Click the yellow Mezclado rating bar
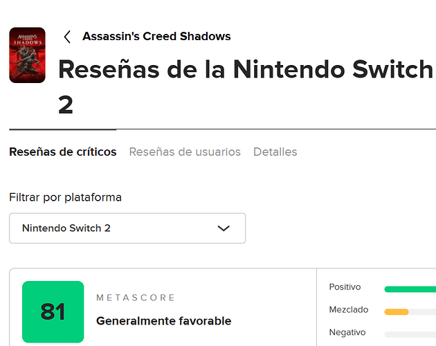This screenshot has height=346, width=436. 397,312
